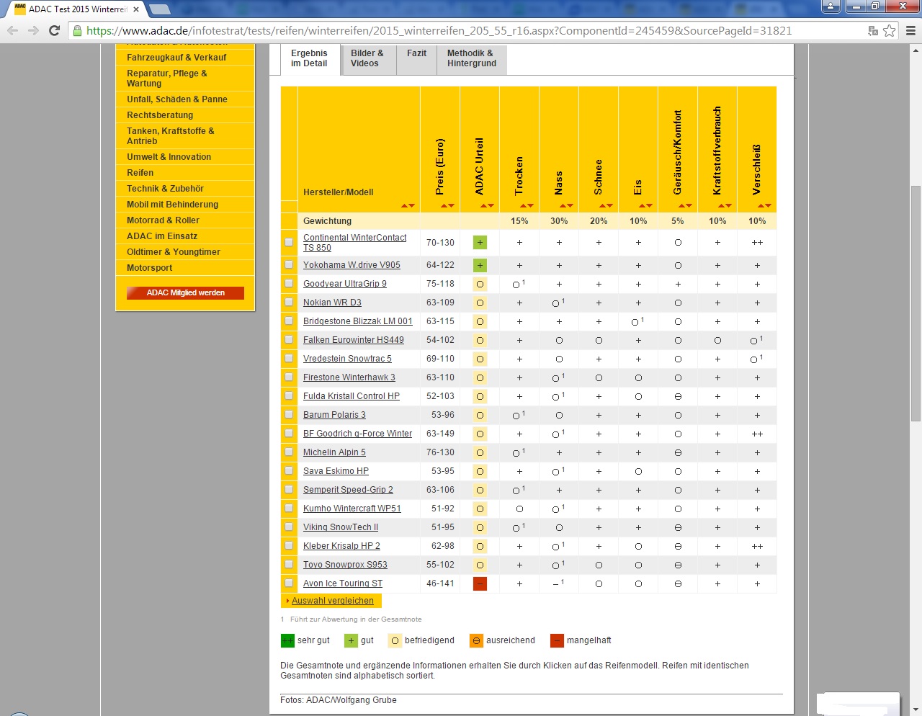Sort Hersteller/Modell descending with the down arrow
Viewport: 922px width, 716px height.
point(412,206)
